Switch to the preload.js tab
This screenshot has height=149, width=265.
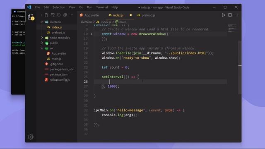146,15
